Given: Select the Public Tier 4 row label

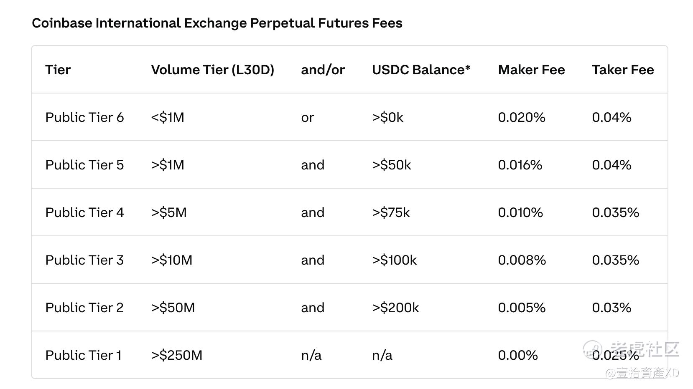Looking at the screenshot, I should [x=84, y=212].
